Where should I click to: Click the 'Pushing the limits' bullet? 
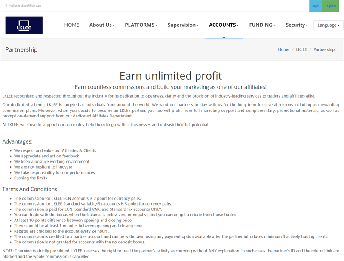(x=31, y=178)
